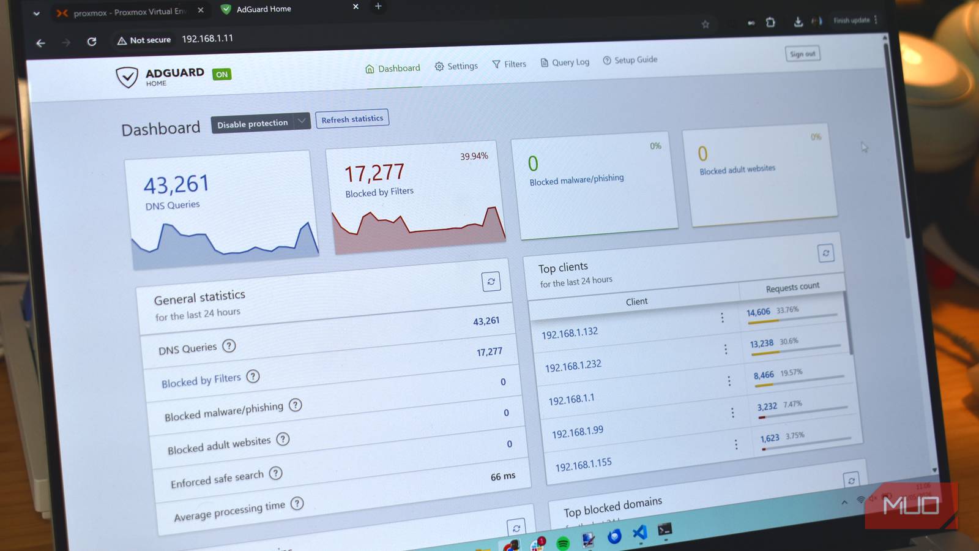979x551 pixels.
Task: Bookmark this page with star icon
Action: [705, 24]
